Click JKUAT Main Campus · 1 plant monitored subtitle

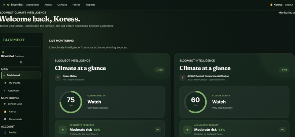[x=206, y=80]
